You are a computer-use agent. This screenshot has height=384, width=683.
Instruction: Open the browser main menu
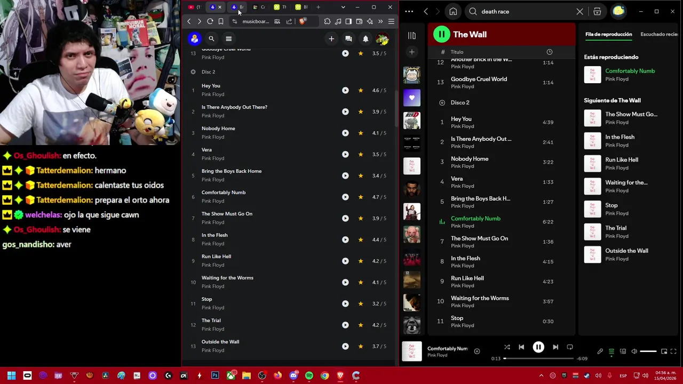(x=391, y=21)
